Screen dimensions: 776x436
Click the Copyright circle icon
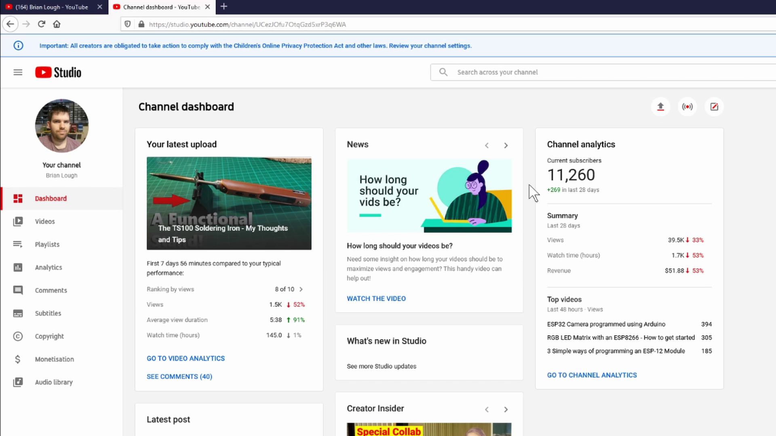point(18,336)
